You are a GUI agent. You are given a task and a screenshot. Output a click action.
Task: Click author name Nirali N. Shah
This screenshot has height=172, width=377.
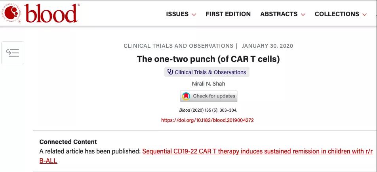[208, 84]
